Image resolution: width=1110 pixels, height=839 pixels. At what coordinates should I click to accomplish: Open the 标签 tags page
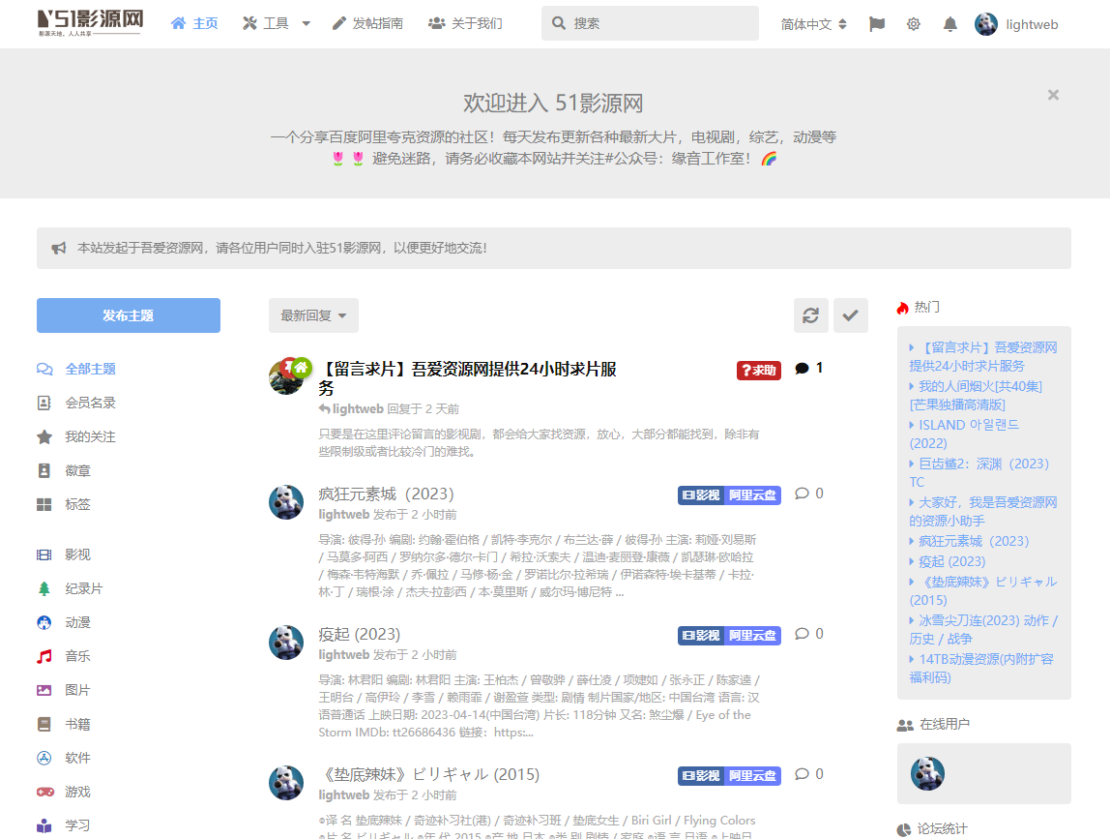(64, 505)
